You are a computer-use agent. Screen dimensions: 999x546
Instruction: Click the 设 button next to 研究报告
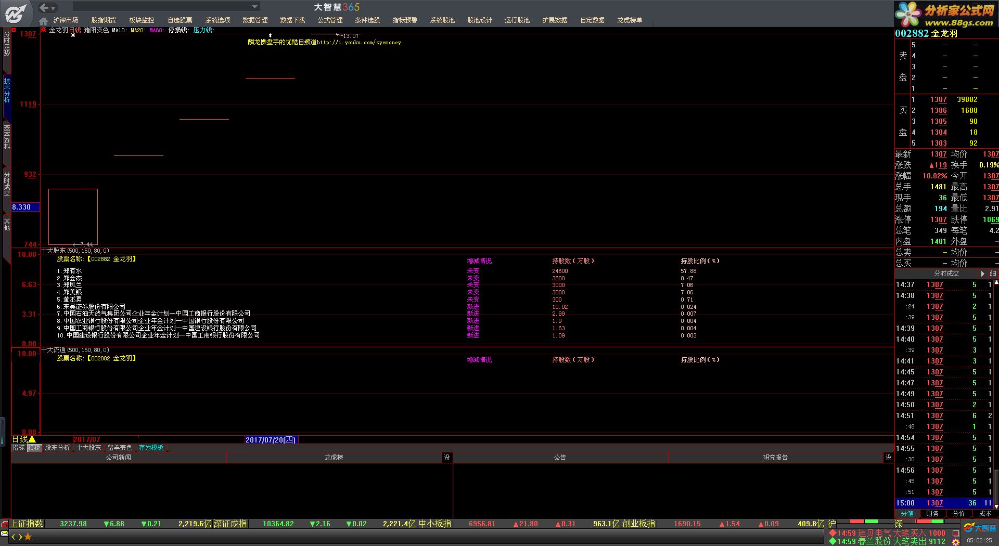pyautogui.click(x=888, y=458)
